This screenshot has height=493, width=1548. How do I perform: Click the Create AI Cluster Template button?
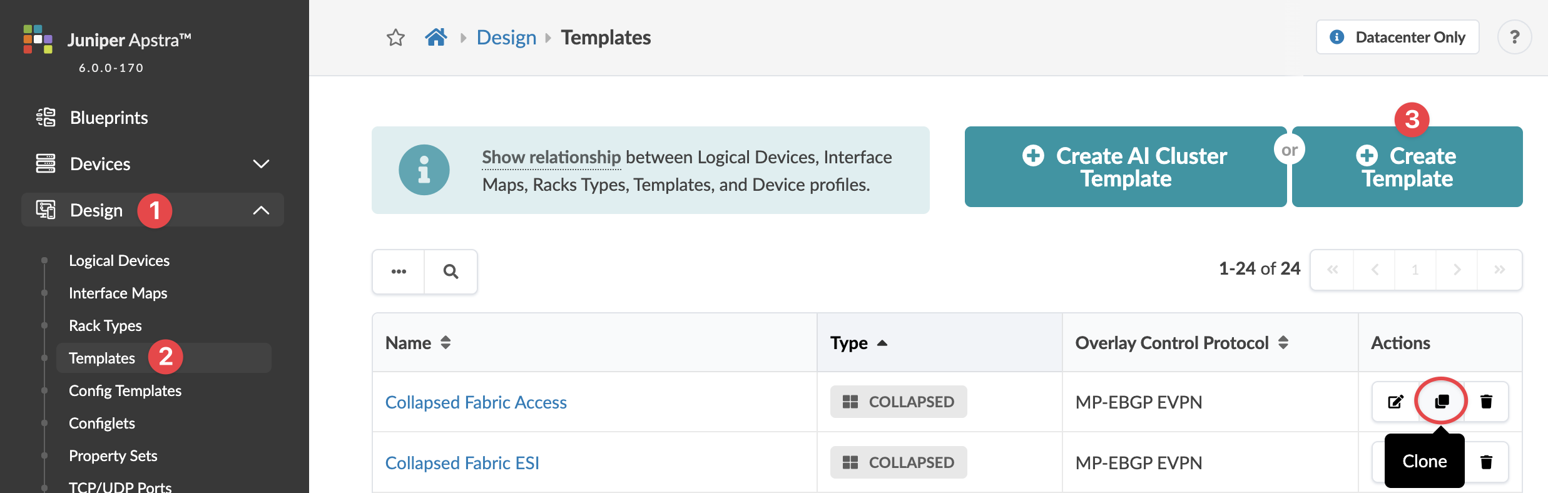(1125, 167)
